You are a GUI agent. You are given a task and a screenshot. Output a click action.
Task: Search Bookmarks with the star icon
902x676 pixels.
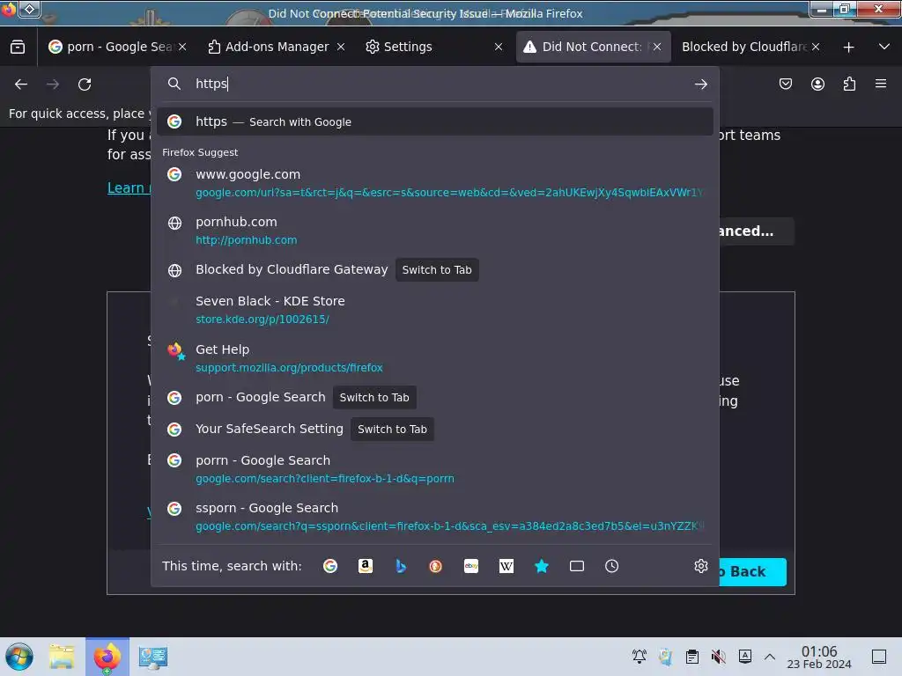(x=542, y=566)
